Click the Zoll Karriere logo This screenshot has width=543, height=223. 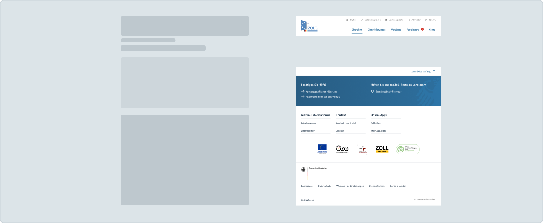(x=382, y=149)
